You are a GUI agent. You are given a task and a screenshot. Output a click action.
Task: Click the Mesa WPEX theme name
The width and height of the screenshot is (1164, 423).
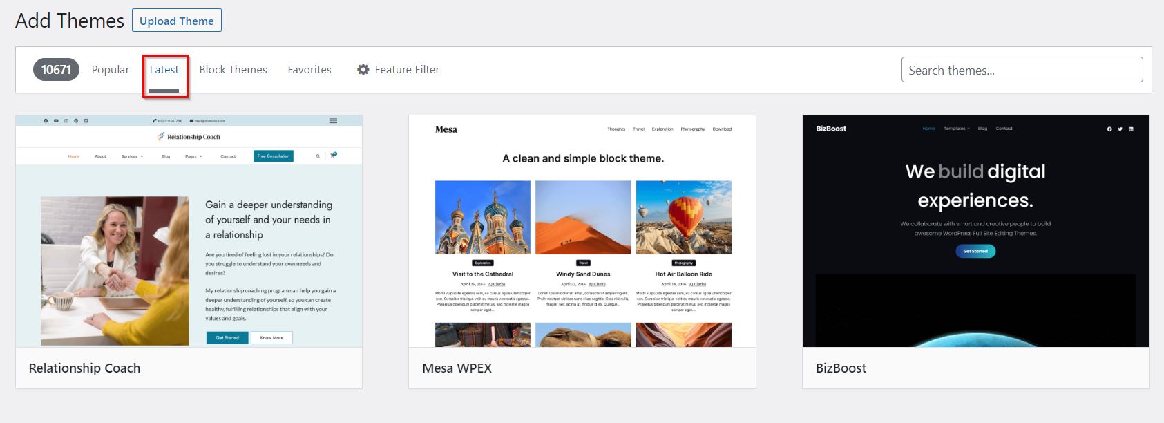point(457,368)
